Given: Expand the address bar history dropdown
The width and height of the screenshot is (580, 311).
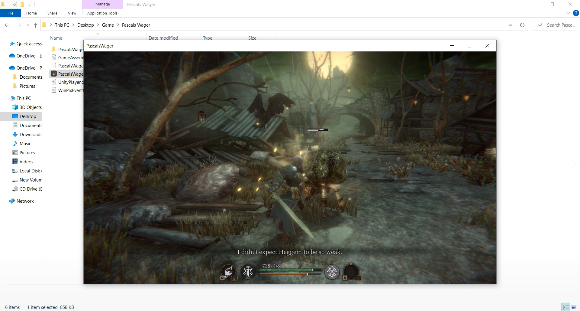Looking at the screenshot, I should (x=511, y=25).
